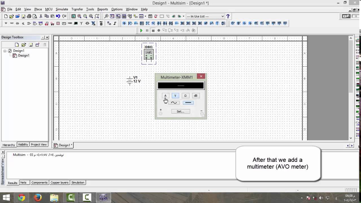Screen dimensions: 361x203
Task: Select Ammeter (A) mode on multimeter
Action: pos(165,96)
